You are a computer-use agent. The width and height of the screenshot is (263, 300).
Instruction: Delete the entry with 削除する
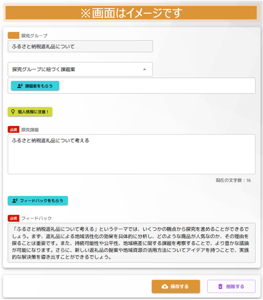pyautogui.click(x=231, y=287)
